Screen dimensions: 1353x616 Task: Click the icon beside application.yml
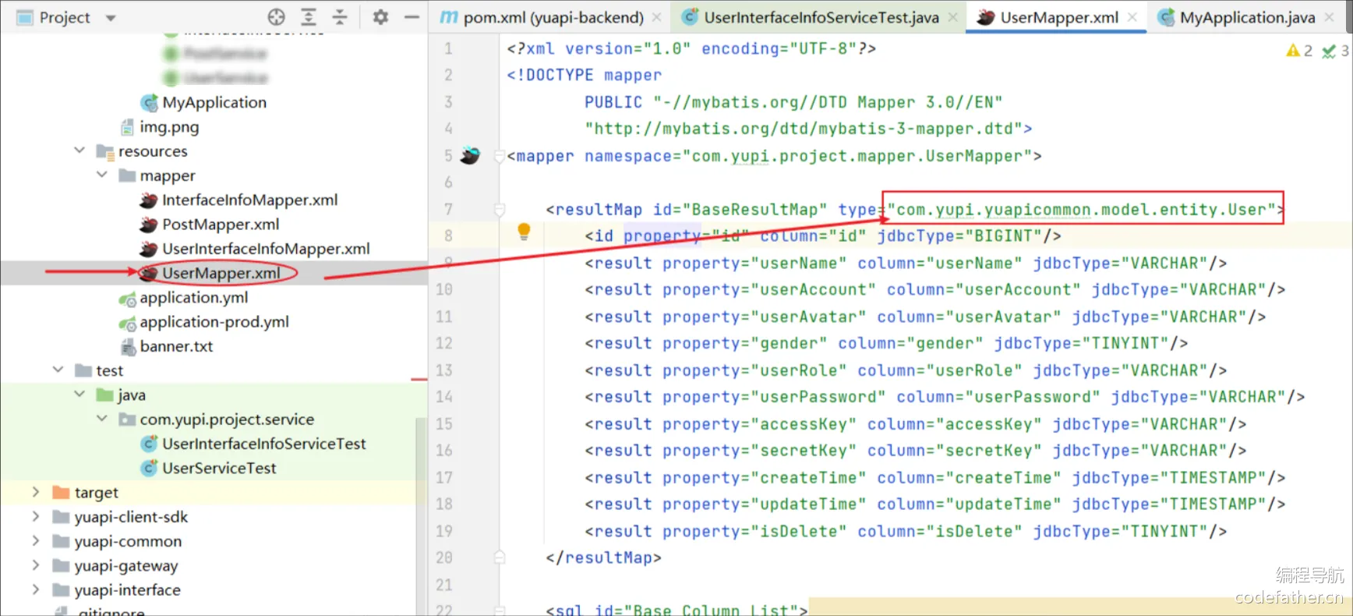coord(127,298)
